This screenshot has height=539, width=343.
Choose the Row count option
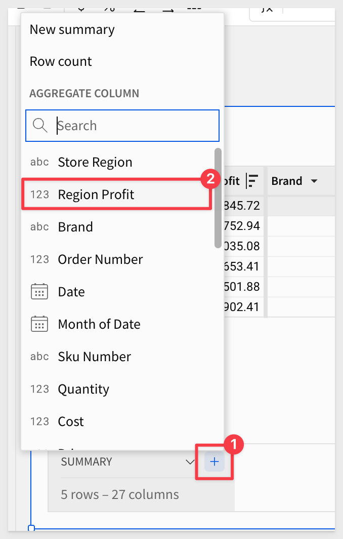click(x=61, y=61)
